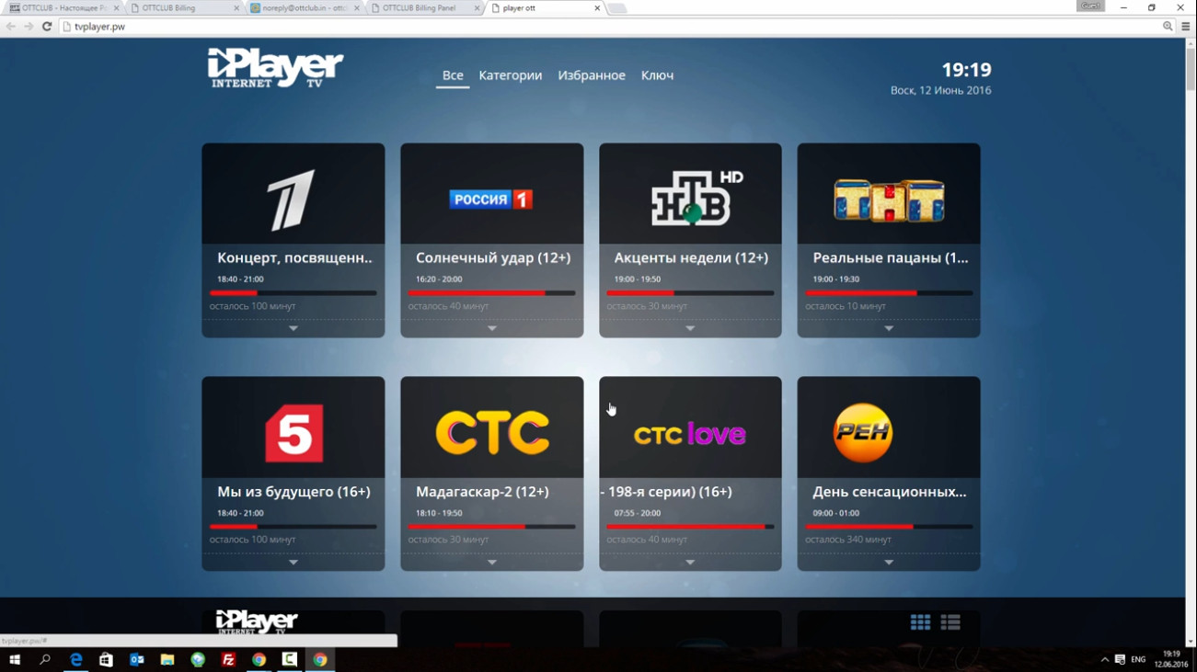This screenshot has height=672, width=1197.
Task: Go back in browser history
Action: click(11, 27)
